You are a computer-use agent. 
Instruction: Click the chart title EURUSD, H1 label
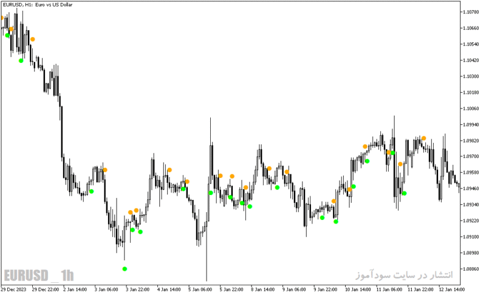click(x=38, y=5)
